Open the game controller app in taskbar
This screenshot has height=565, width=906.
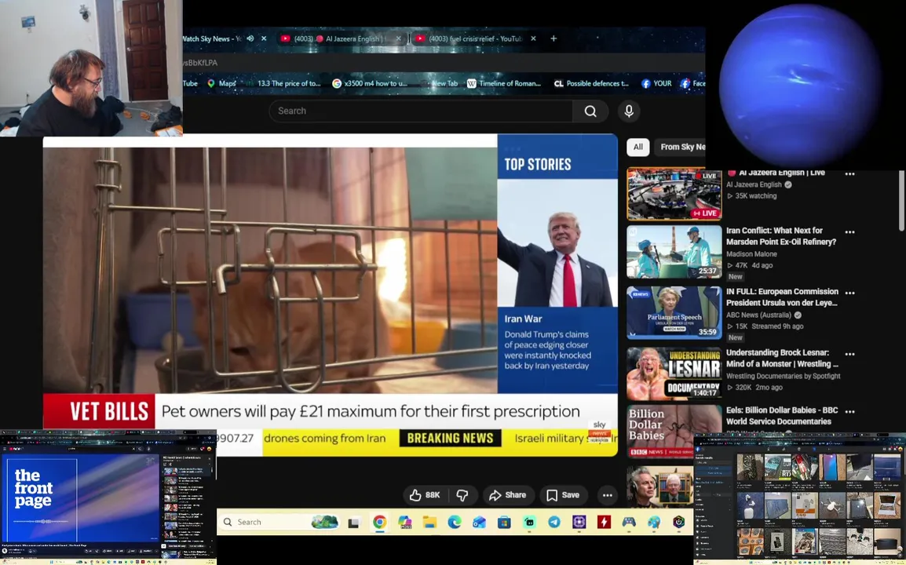pyautogui.click(x=629, y=523)
